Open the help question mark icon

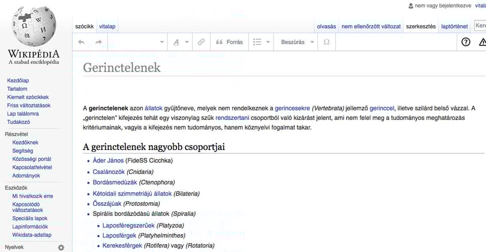466,42
